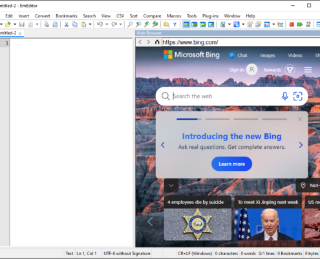The height and width of the screenshot is (259, 320).
Task: Expand the dropdown arrow beside the chart icon
Action: (x=273, y=25)
